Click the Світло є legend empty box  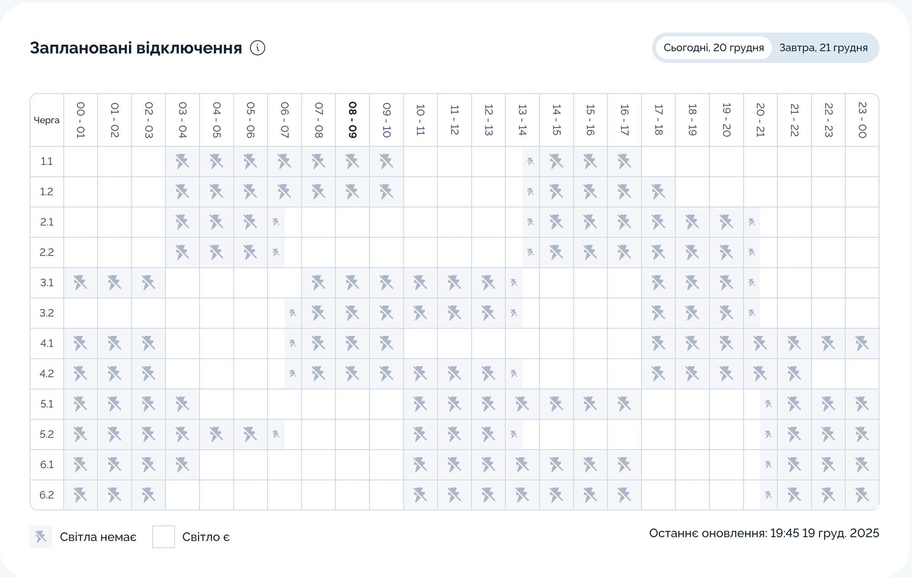[164, 537]
